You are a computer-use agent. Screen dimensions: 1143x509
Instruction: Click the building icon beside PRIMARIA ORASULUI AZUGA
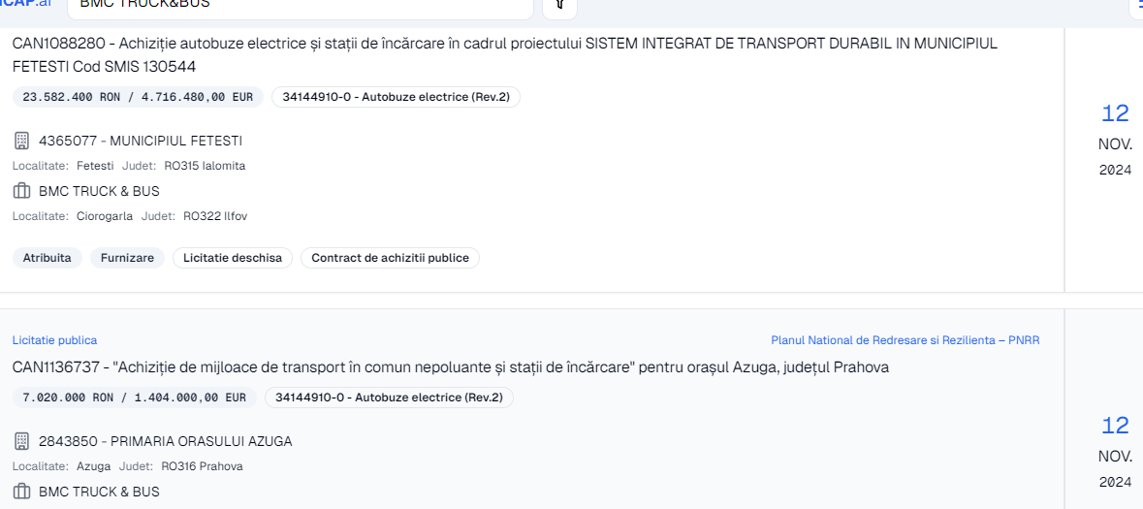(x=21, y=440)
